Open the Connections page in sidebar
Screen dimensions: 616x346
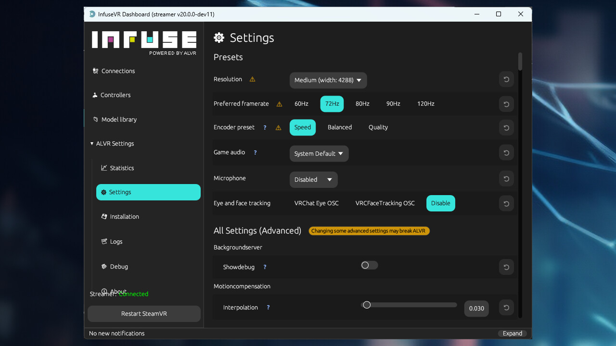pyautogui.click(x=118, y=71)
